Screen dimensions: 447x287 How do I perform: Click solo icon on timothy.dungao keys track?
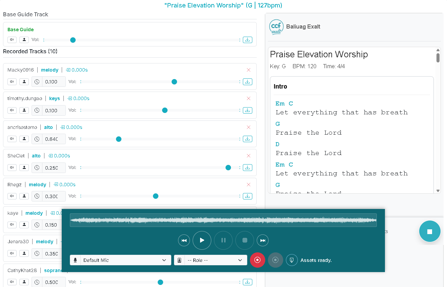[24, 110]
